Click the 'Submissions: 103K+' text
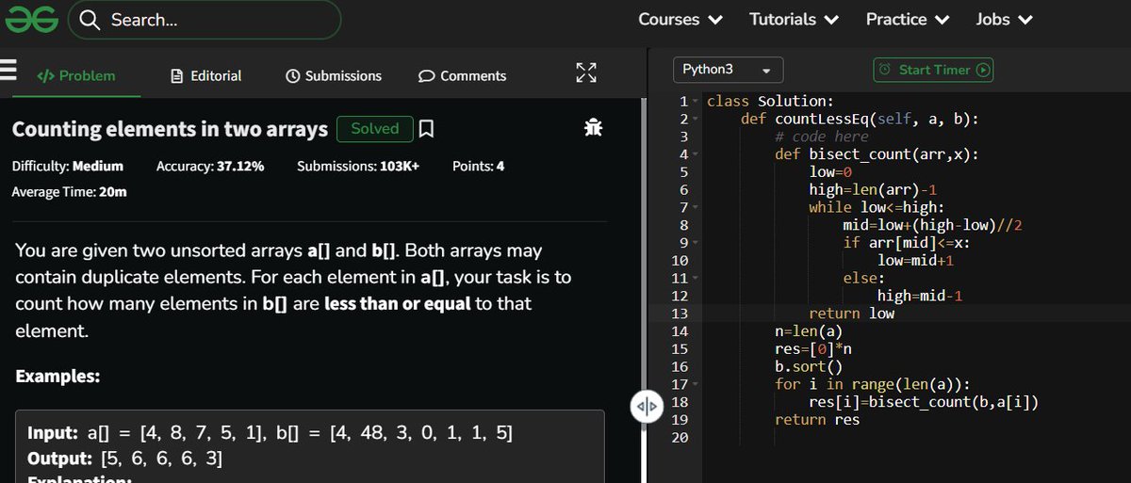 coord(358,166)
